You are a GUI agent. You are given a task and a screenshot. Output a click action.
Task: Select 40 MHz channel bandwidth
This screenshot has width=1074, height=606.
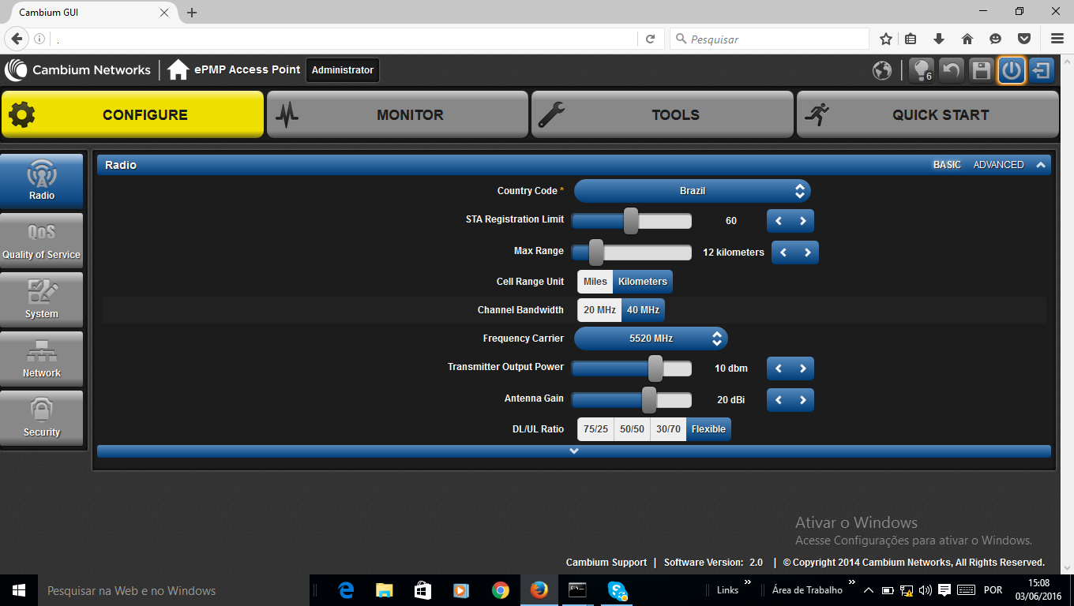[644, 310]
